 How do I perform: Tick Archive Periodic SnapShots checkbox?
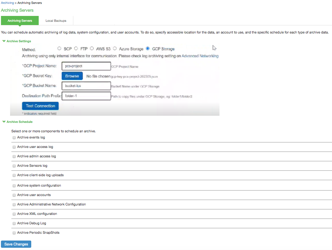click(x=14, y=233)
